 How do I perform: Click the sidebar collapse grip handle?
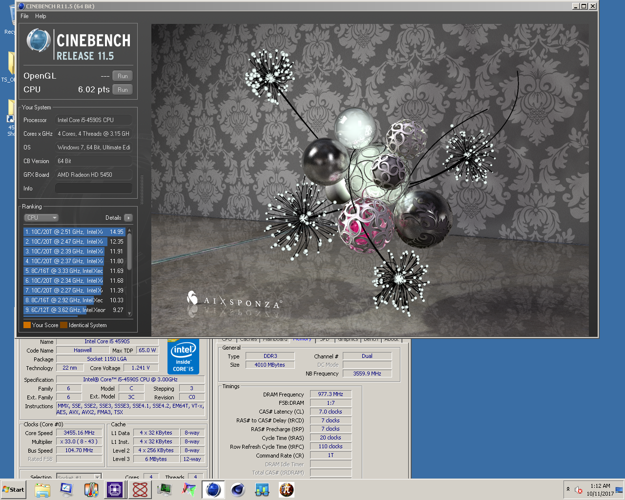click(142, 189)
